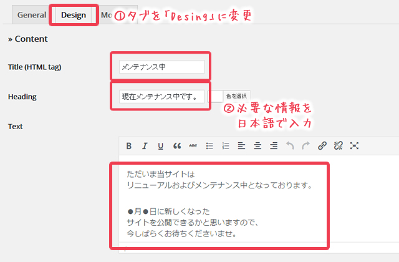The width and height of the screenshot is (399, 262).
Task: Align text right in the editor
Action: [274, 146]
